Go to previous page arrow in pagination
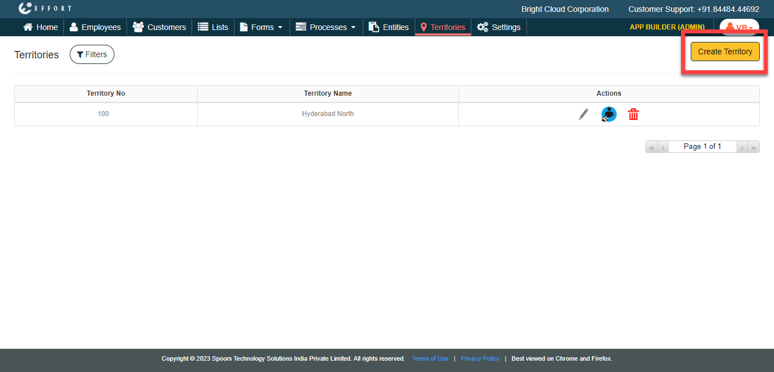774x372 pixels. [663, 147]
